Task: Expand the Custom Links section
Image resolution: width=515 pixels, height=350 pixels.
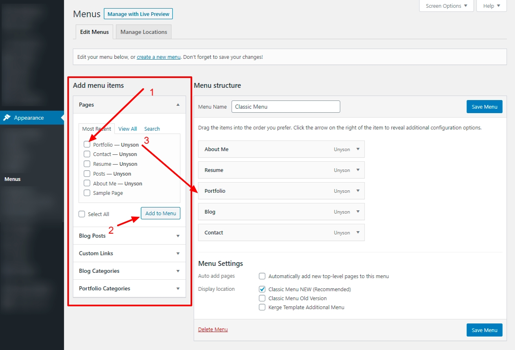Action: pyautogui.click(x=178, y=254)
